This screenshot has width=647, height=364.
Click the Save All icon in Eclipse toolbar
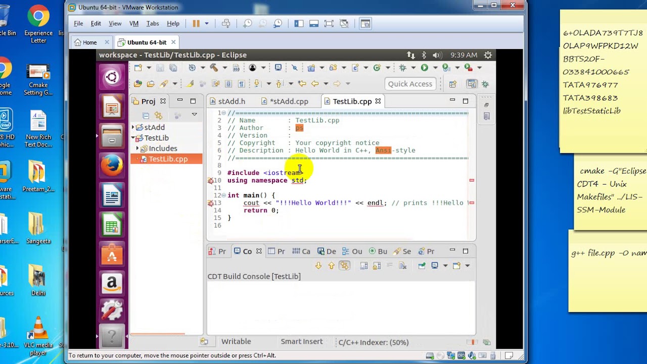173,68
